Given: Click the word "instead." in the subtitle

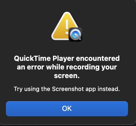Looking at the screenshot, I should tap(109, 89).
